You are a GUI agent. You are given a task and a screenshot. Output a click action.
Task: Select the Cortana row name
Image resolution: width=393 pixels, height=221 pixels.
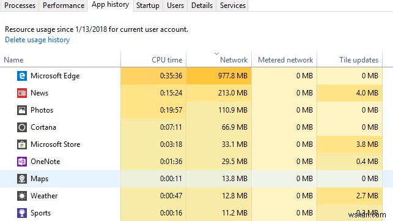[43, 127]
